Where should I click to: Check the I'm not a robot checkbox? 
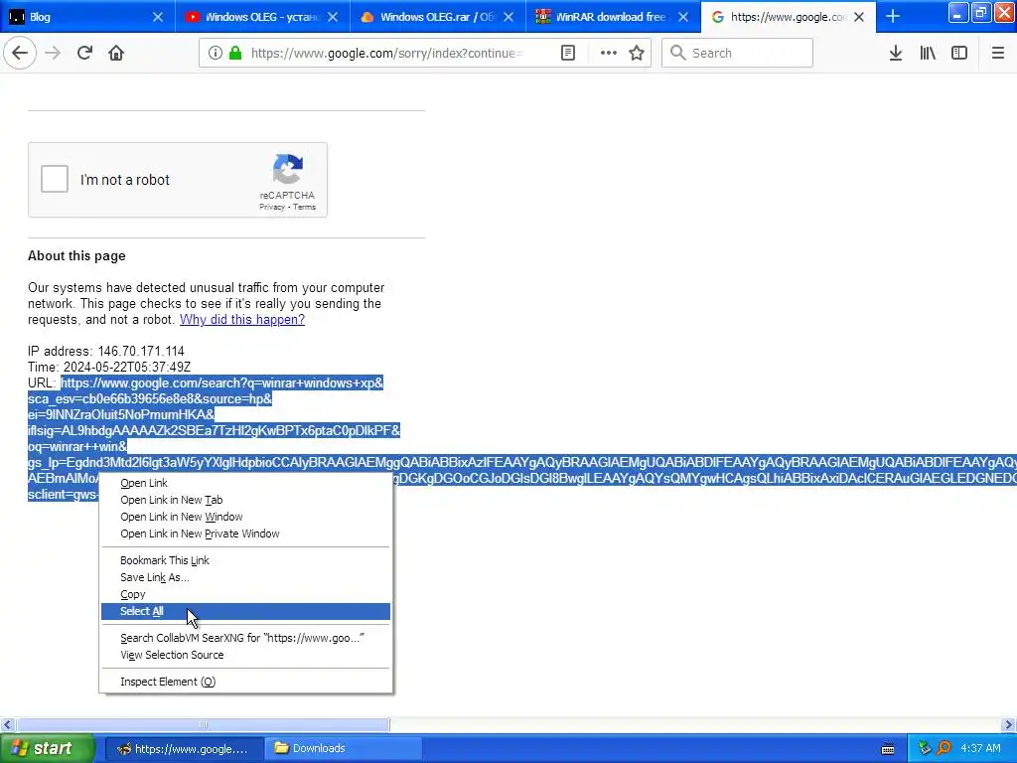[55, 179]
